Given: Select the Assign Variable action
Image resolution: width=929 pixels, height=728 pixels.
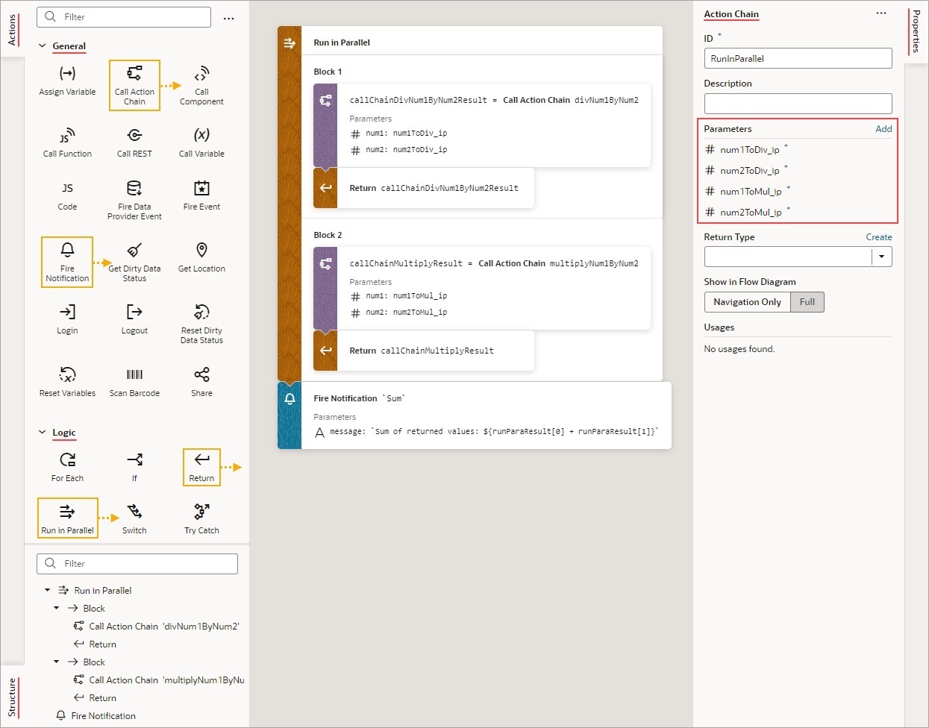Looking at the screenshot, I should point(67,81).
